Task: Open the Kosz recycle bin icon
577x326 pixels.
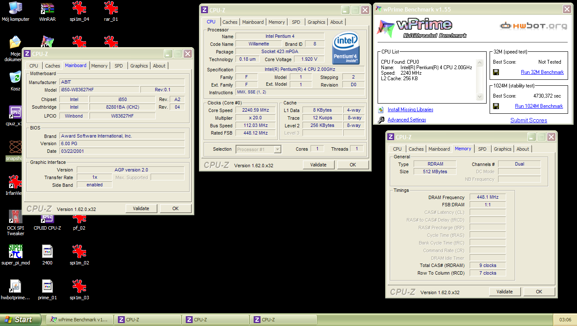Action: point(15,81)
